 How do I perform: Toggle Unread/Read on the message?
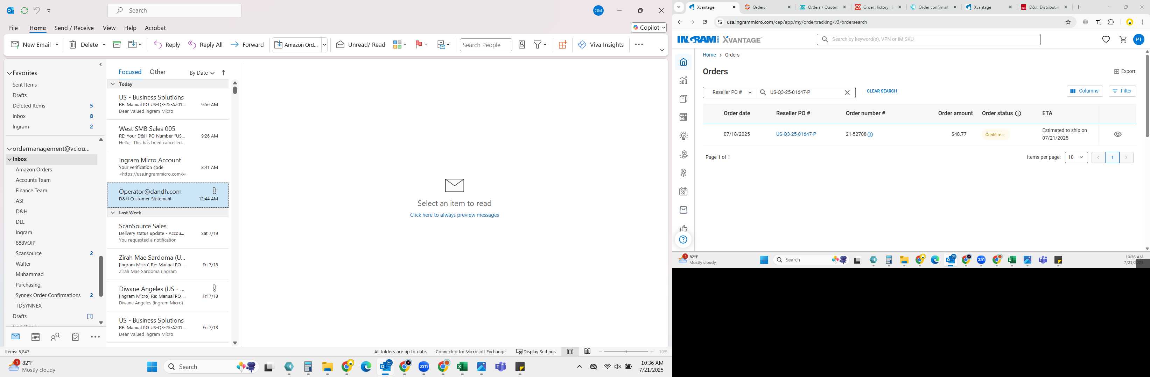point(361,45)
